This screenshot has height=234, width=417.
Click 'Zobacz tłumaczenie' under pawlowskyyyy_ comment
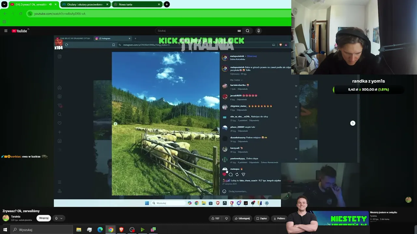coord(269,162)
